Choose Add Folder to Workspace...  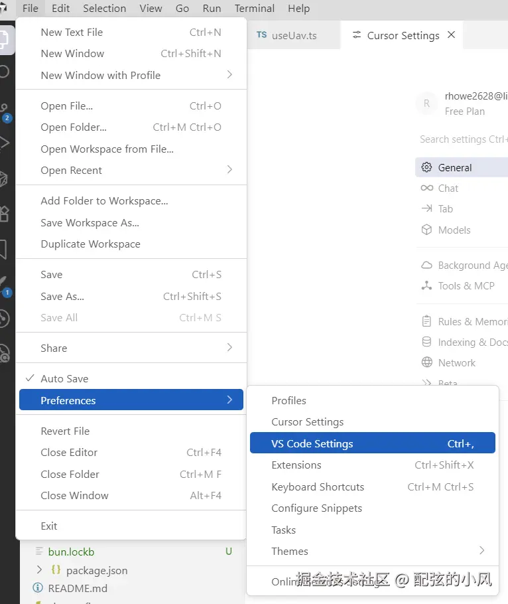click(x=131, y=200)
